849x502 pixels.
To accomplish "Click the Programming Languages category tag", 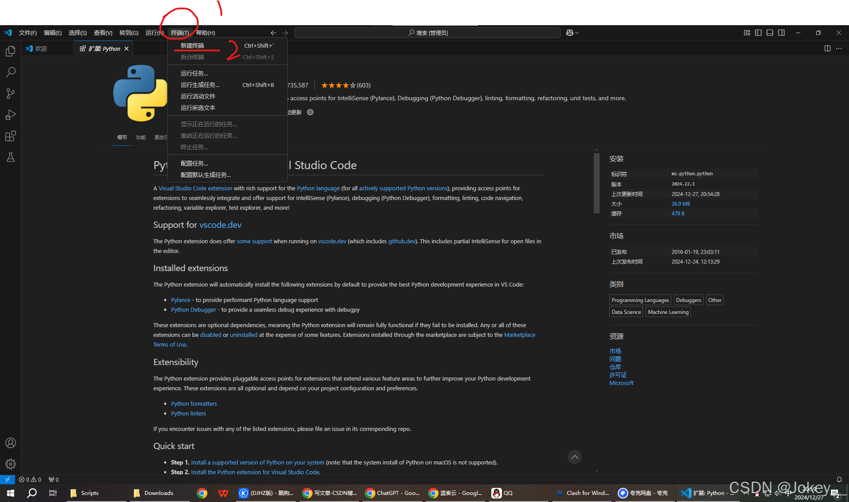I will (640, 300).
